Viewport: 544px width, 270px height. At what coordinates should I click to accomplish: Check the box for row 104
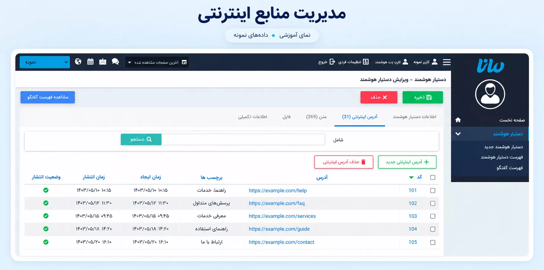pos(433,229)
